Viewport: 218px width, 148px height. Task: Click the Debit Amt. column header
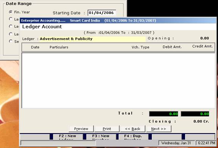tap(172, 47)
